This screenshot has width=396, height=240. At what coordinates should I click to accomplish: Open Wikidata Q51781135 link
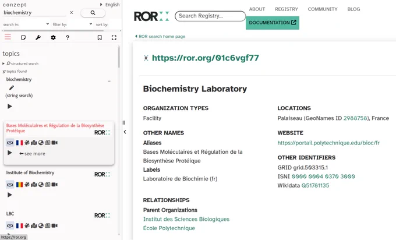315,185
